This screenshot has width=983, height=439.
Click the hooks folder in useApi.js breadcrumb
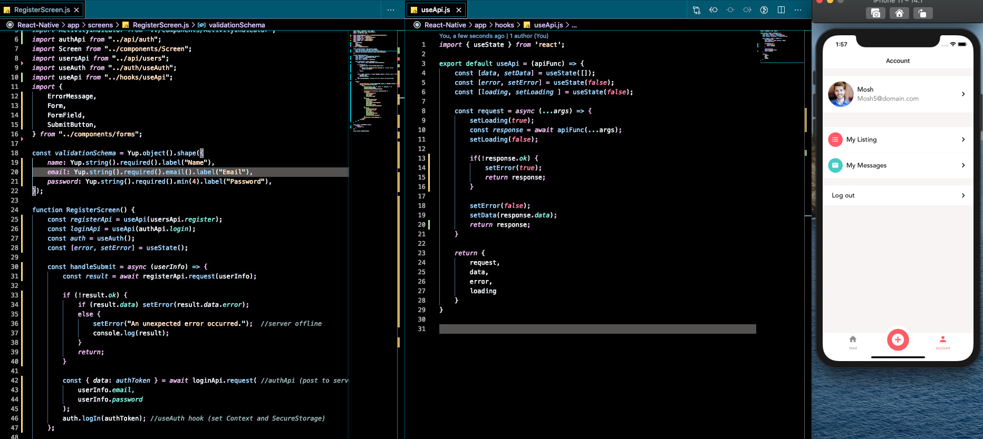pyautogui.click(x=504, y=25)
